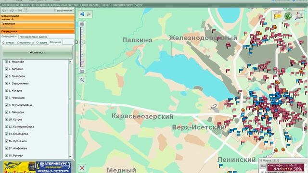The width and height of the screenshot is (308, 173).
Task: Select the yellow ruler measure tool
Action: coord(278,16)
